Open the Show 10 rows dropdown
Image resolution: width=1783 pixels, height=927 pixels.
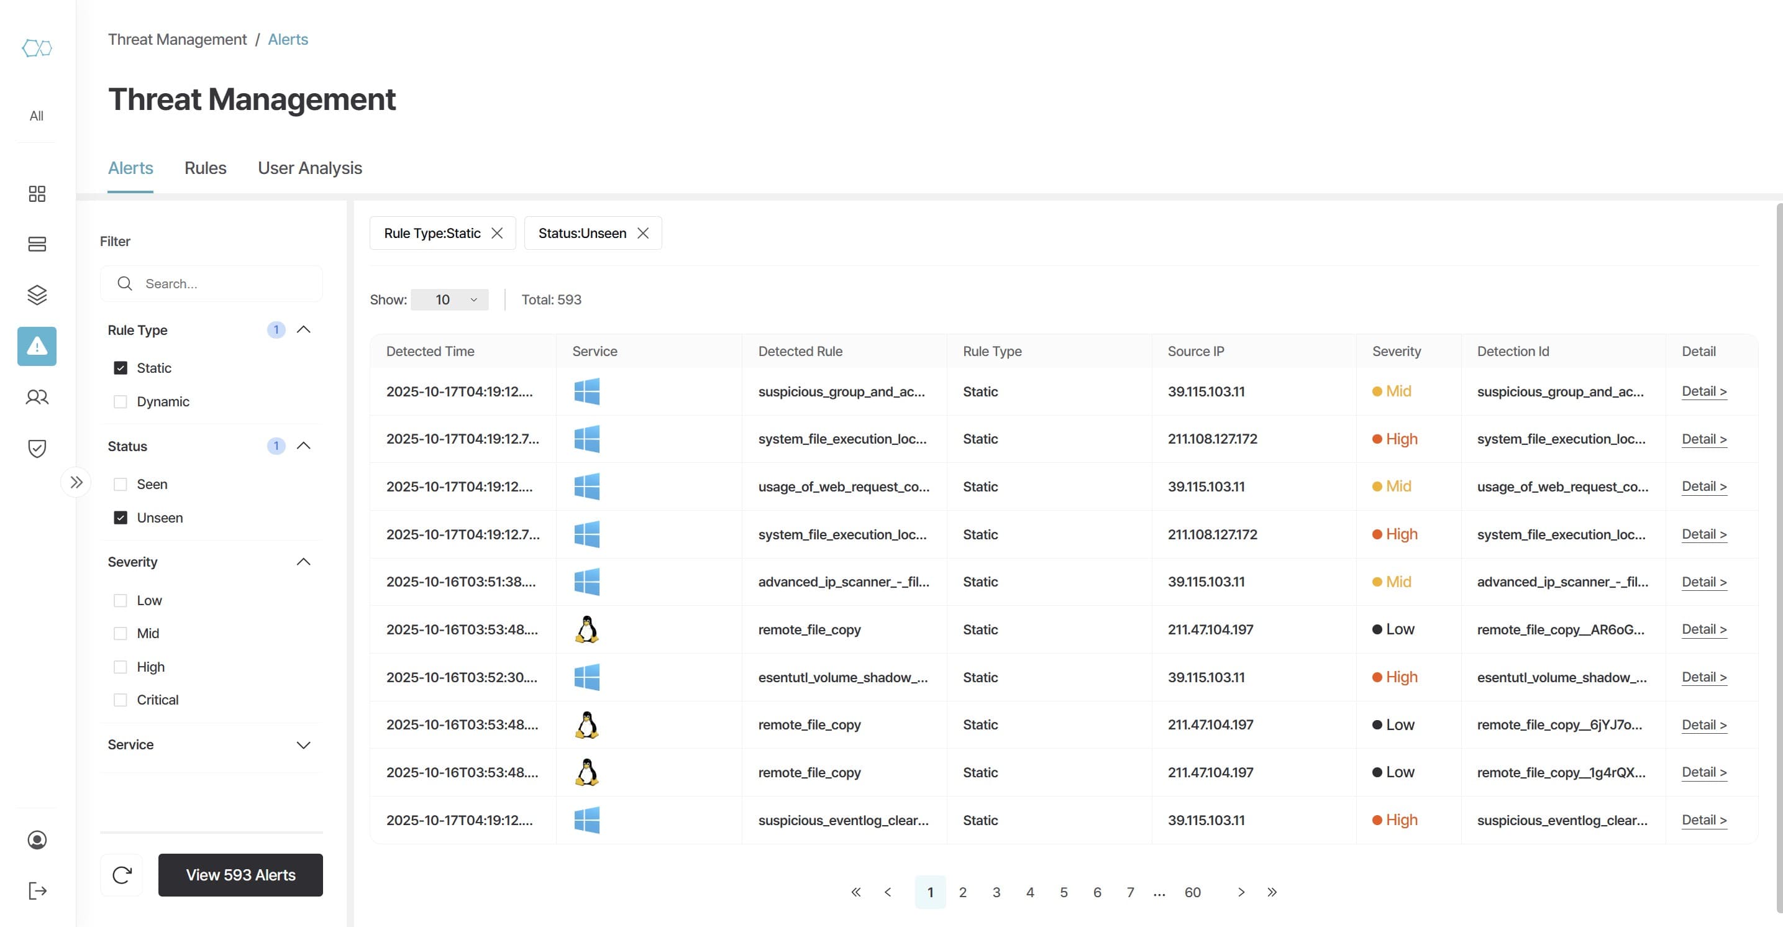pos(450,299)
